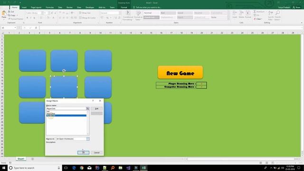Image resolution: width=304 pixels, height=171 pixels.
Task: Cancel the Assign Macro dialog
Action: [x=96, y=152]
